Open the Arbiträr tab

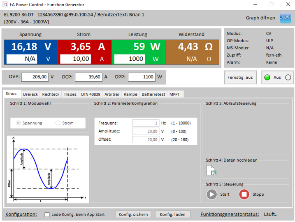point(112,94)
